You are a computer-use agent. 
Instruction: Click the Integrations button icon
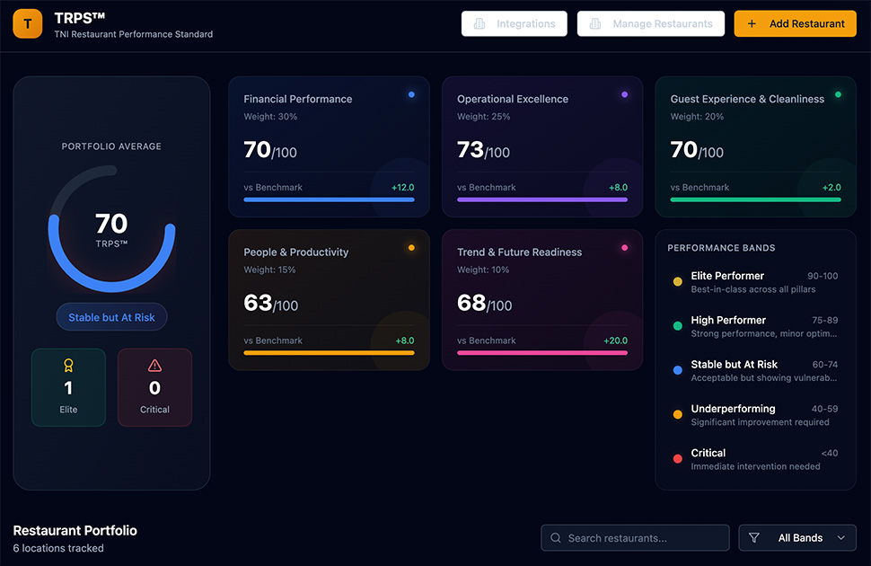coord(479,24)
